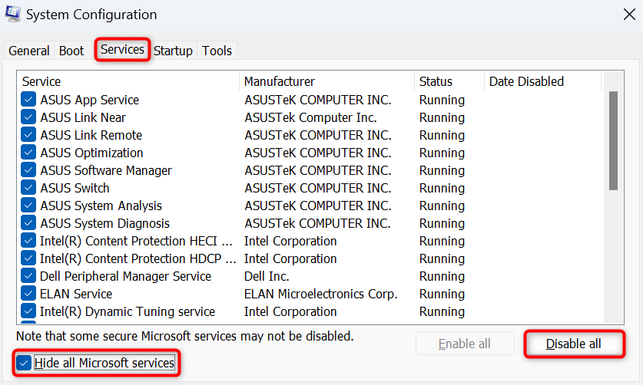Select the ASUS Software Manager row
The image size is (643, 385).
(106, 170)
